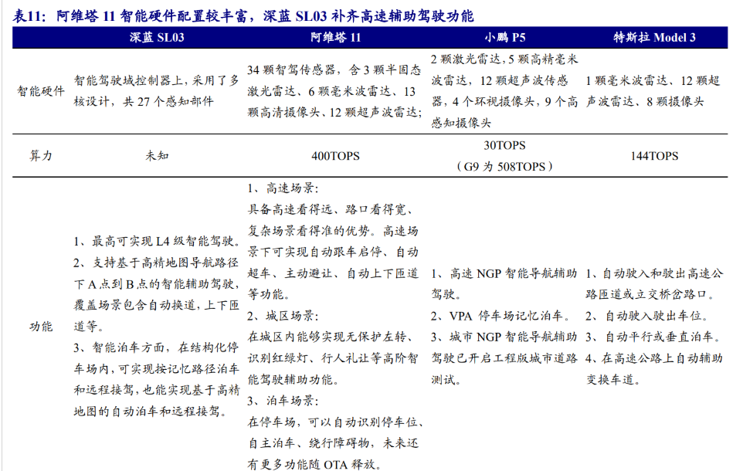The image size is (743, 471).
Task: Click the text '34 颗智驾传感器，含 3 颗半固态'
Action: click(334, 69)
